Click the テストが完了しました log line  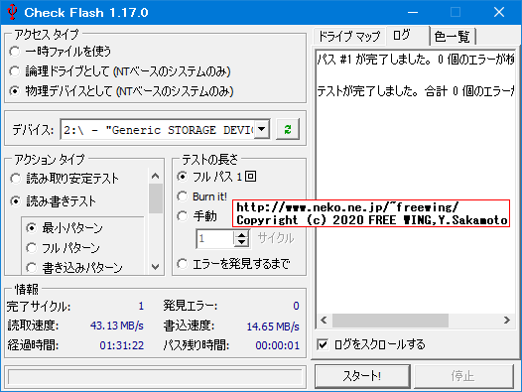tap(416, 91)
